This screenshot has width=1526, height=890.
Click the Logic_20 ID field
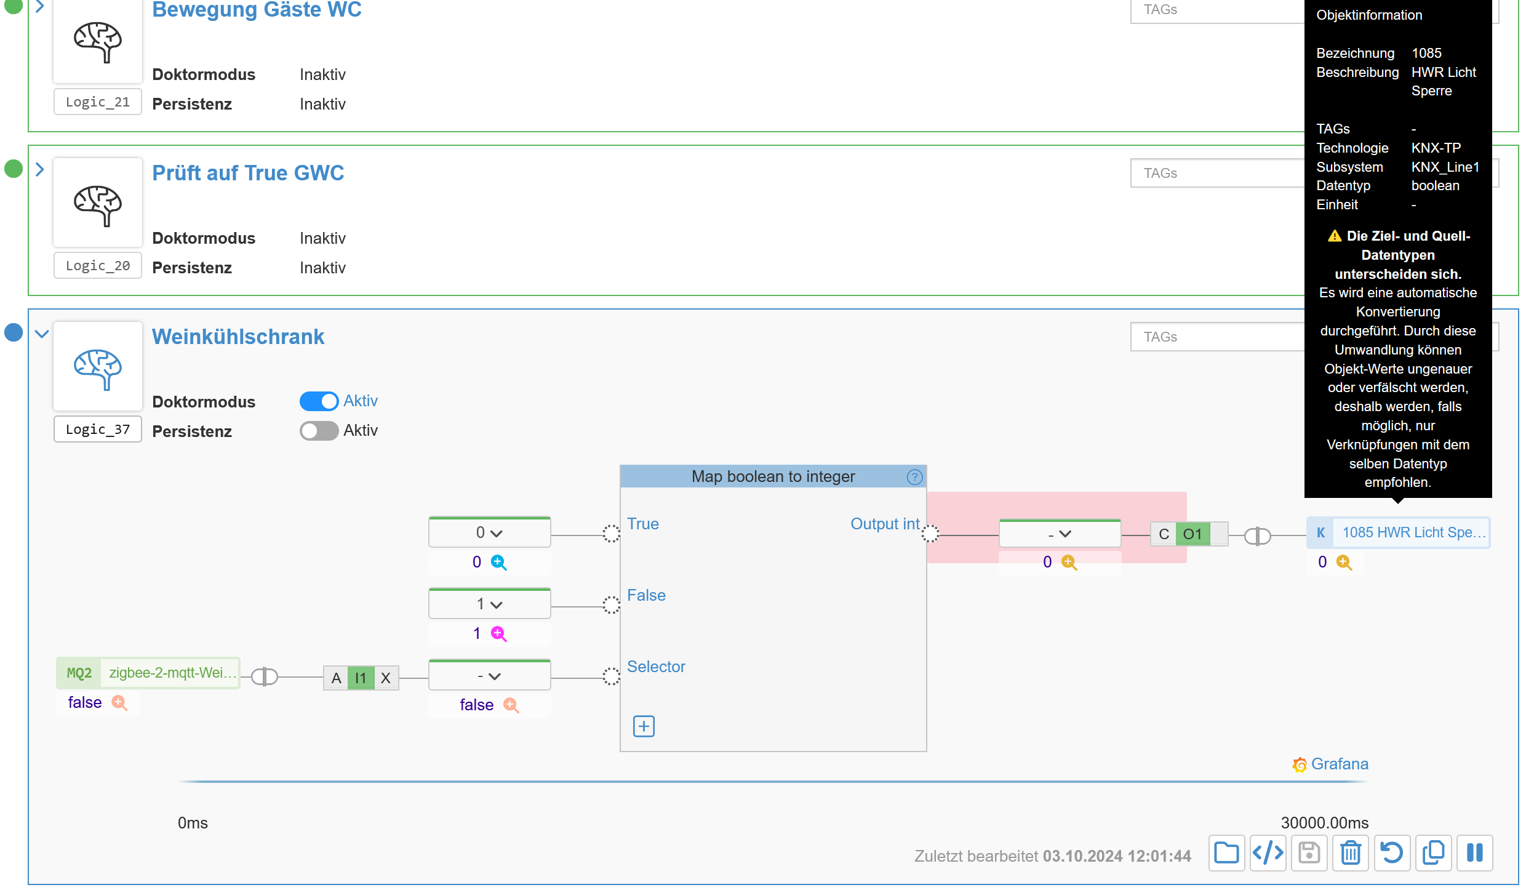[98, 265]
